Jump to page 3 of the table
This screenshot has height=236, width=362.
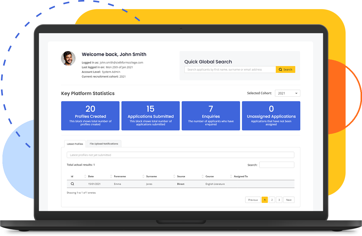[x=279, y=200]
